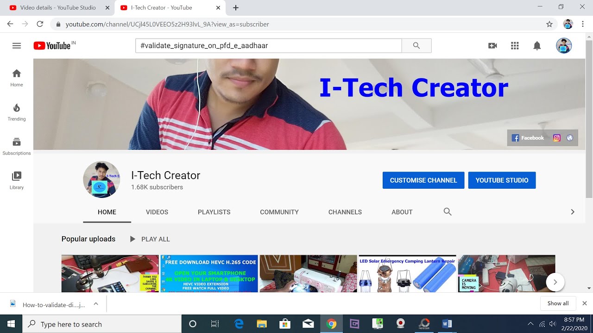Open Microsoft Word from taskbar
The image size is (593, 333).
(447, 324)
